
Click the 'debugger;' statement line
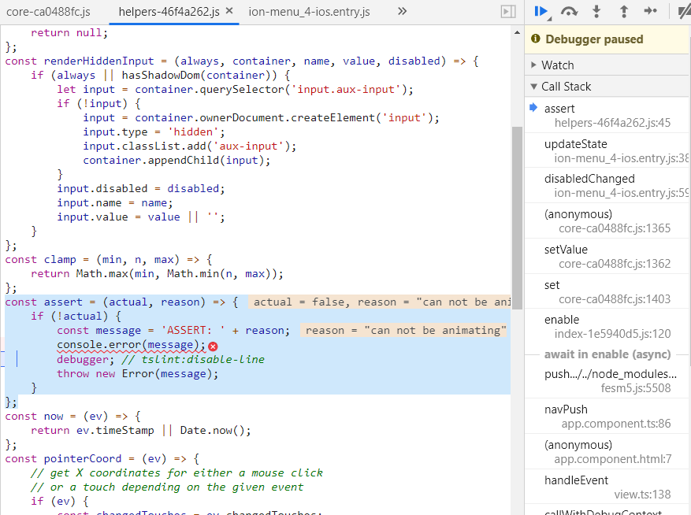(161, 360)
